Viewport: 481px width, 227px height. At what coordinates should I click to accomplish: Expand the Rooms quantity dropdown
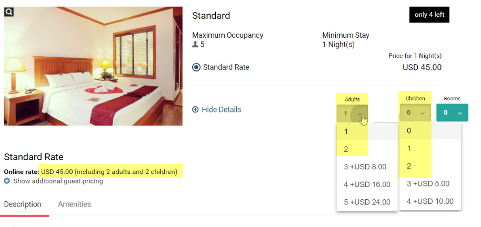pyautogui.click(x=452, y=112)
